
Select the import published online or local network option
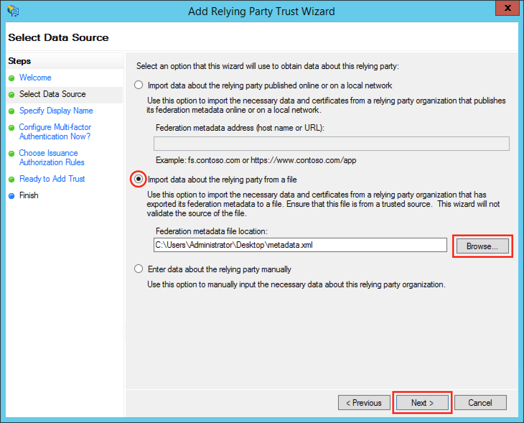[x=139, y=85]
